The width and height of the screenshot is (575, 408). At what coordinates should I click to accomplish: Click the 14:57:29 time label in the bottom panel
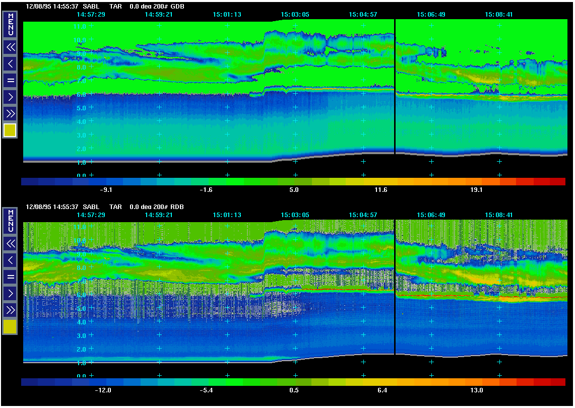[x=91, y=215]
